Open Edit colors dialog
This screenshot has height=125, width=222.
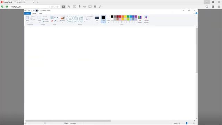click(140, 19)
